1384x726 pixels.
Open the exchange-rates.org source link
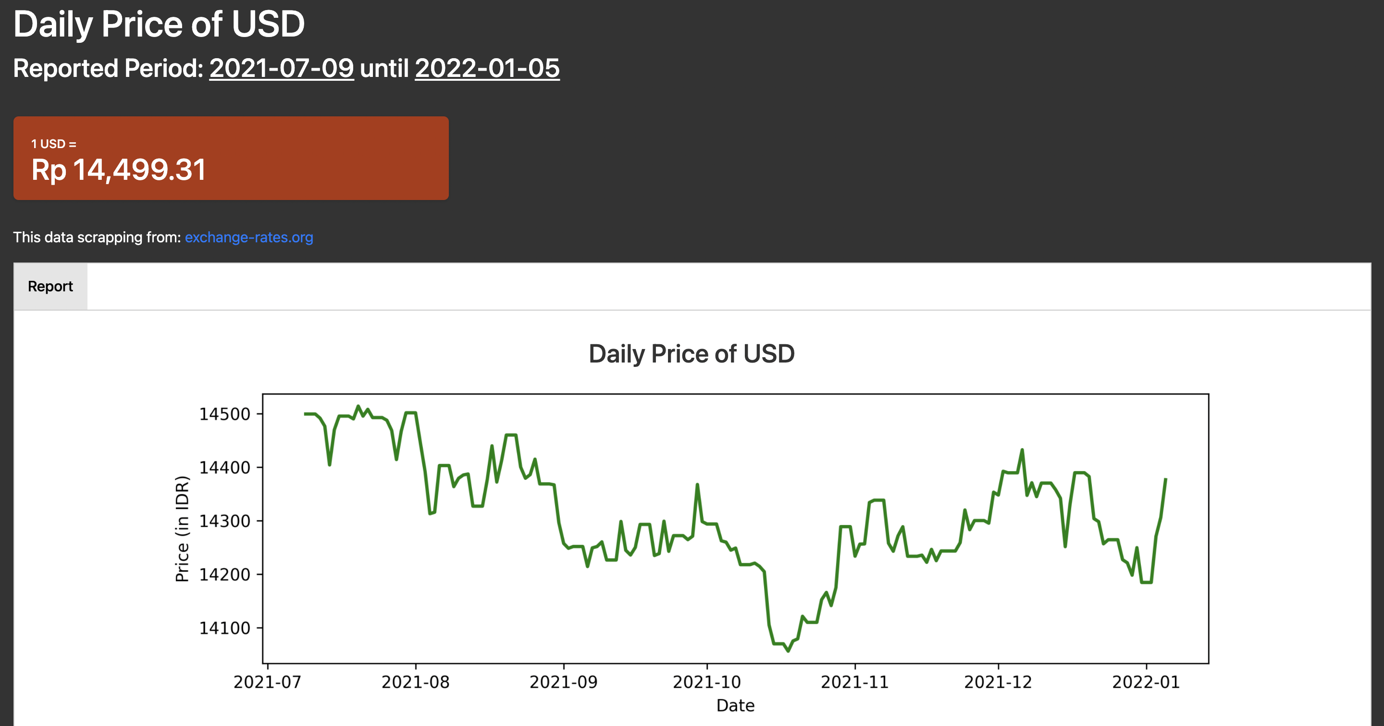tap(249, 237)
